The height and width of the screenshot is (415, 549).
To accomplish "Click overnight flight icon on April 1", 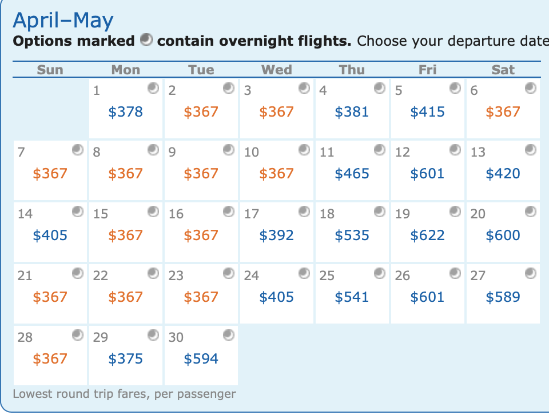I will pos(153,88).
